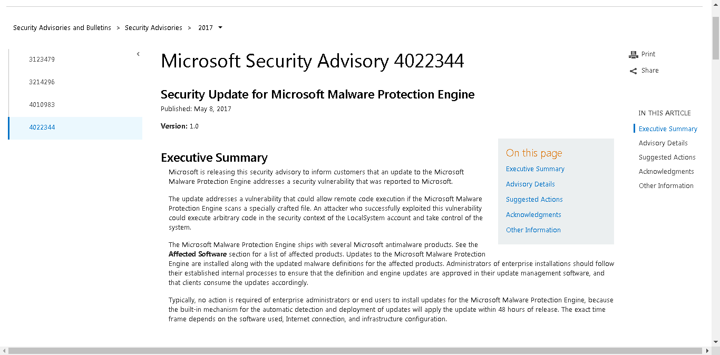The width and height of the screenshot is (720, 355).
Task: Select Other Information under In This Article
Action: click(x=666, y=186)
